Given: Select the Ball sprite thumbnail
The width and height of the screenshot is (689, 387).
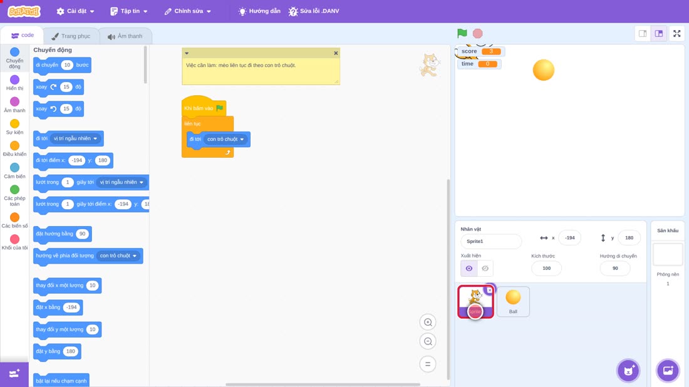Looking at the screenshot, I should tap(513, 301).
